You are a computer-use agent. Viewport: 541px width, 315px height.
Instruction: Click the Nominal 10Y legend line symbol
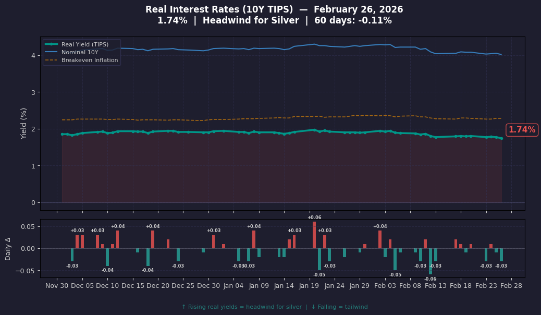point(52,52)
